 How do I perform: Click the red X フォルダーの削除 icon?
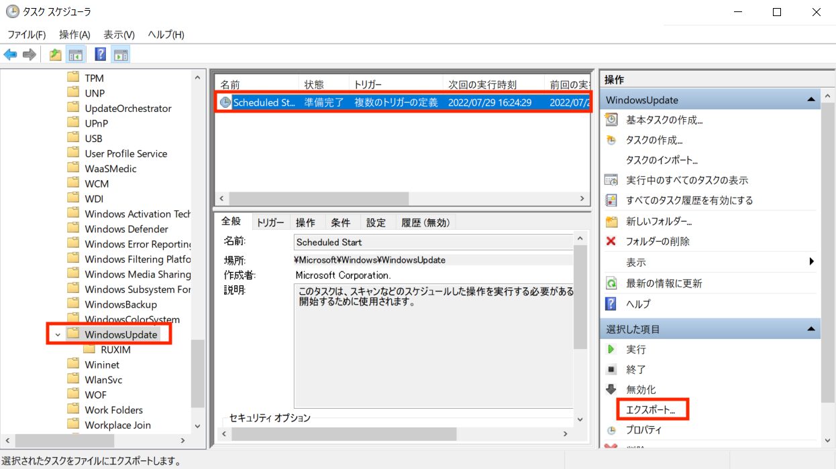coord(611,241)
